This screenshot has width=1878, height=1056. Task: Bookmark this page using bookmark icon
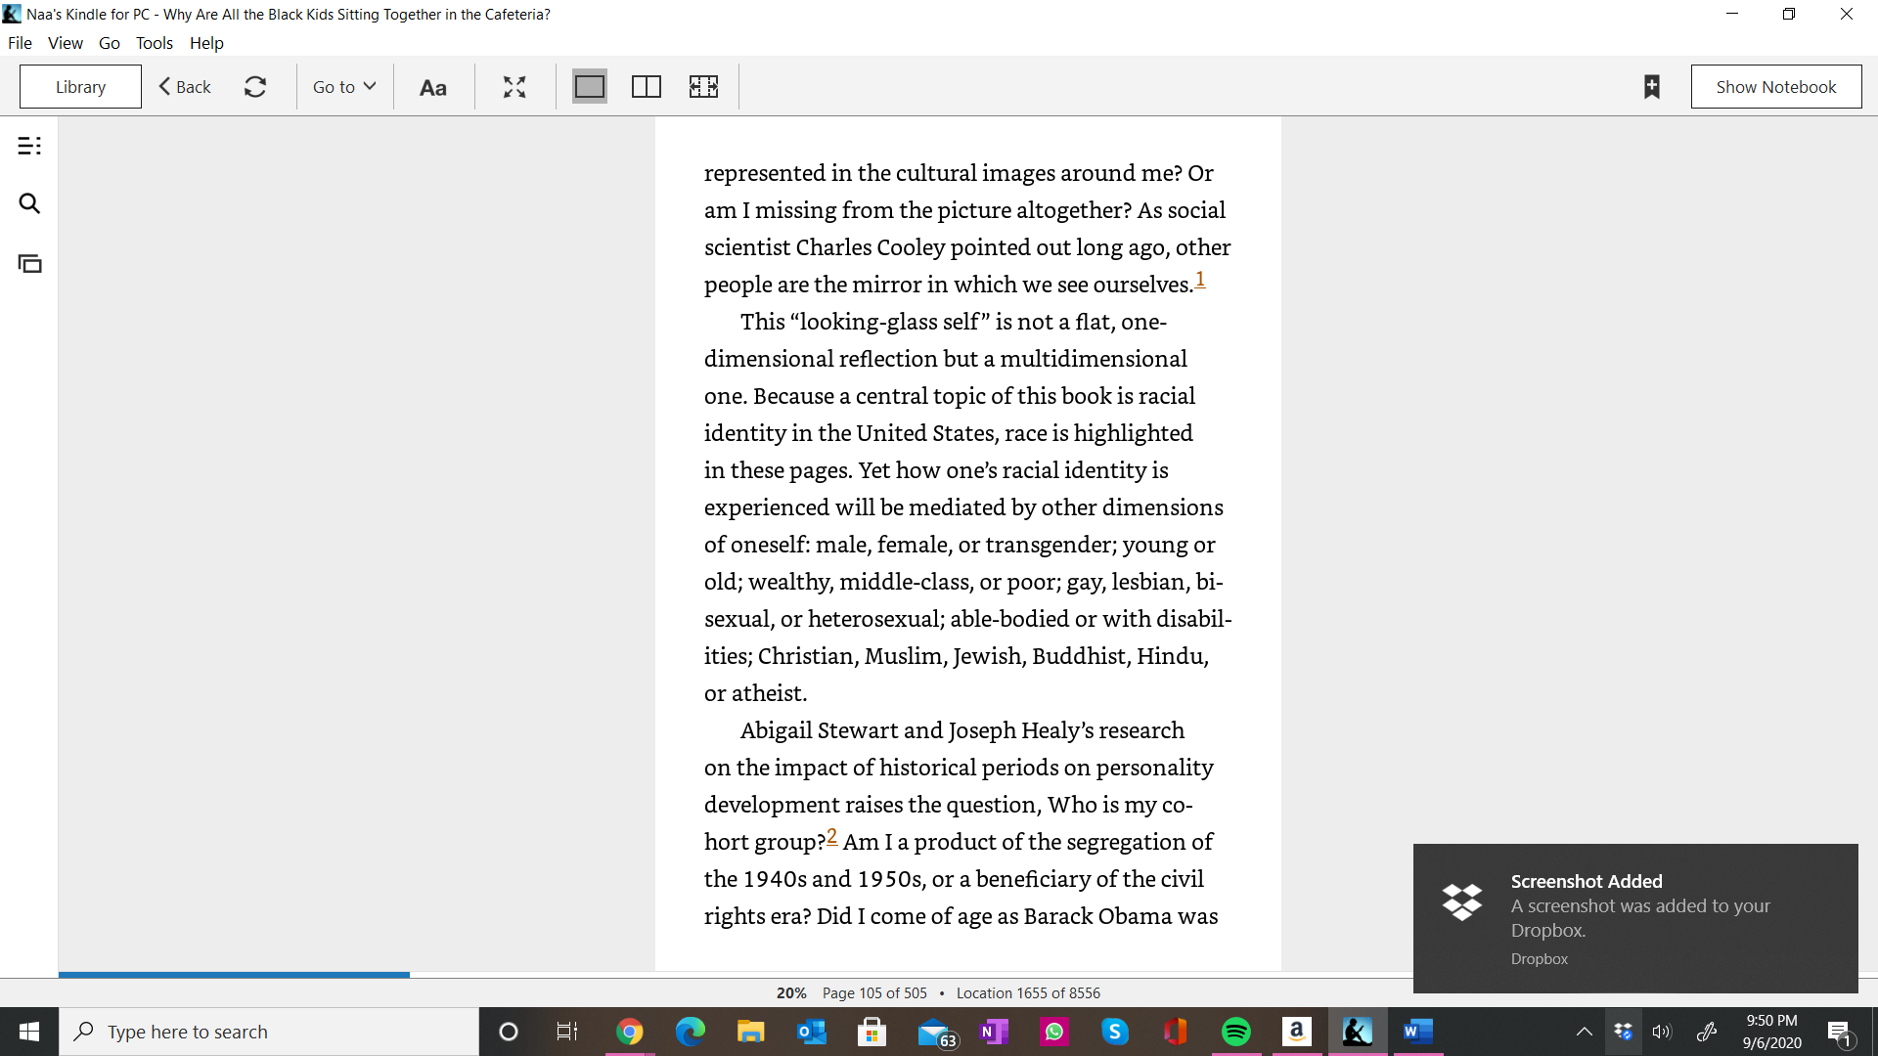point(1652,87)
